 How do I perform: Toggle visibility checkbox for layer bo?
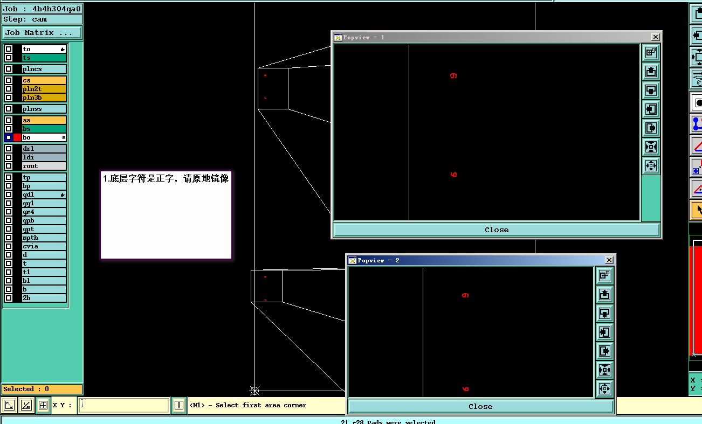(x=9, y=137)
